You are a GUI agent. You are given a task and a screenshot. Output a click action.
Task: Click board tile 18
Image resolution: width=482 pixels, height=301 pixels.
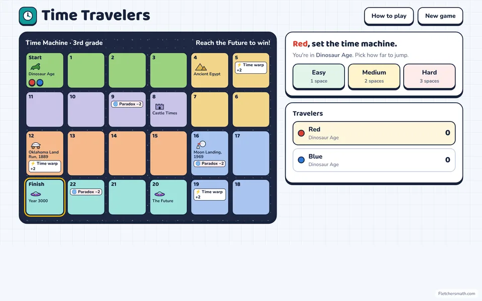click(x=251, y=197)
